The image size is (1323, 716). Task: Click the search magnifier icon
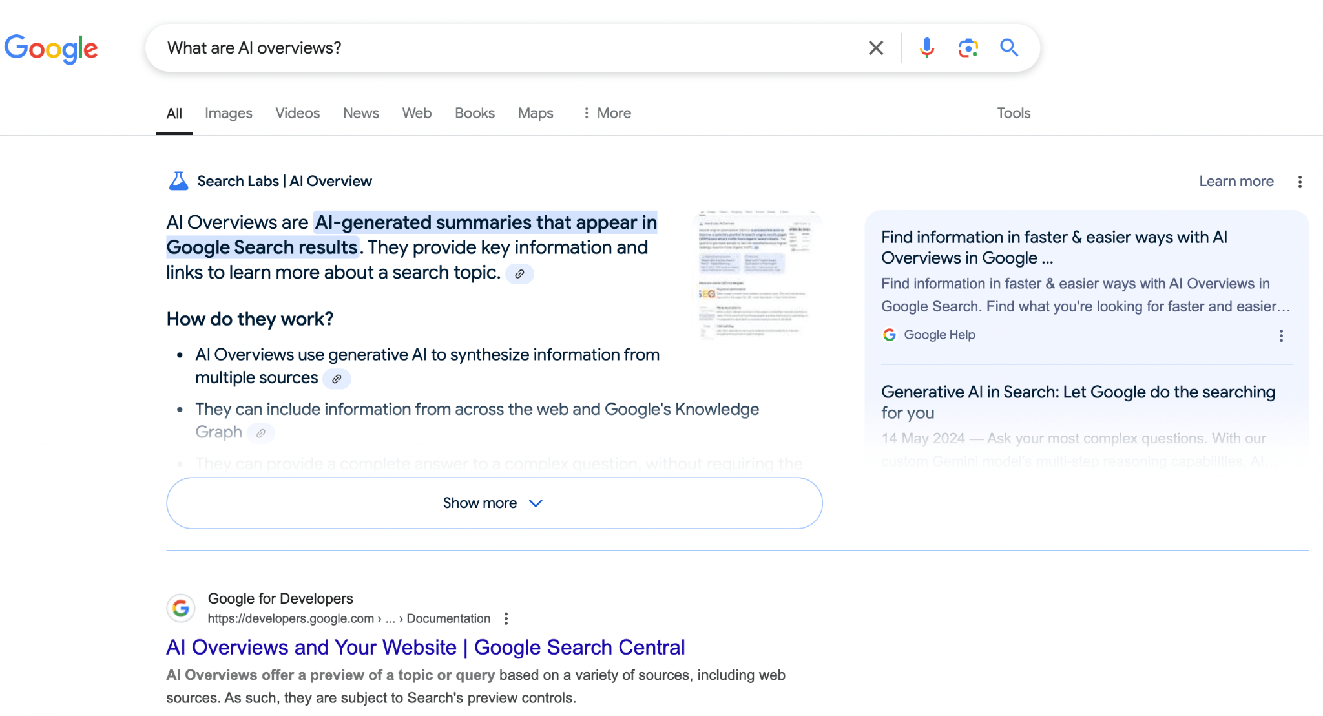click(x=1008, y=47)
